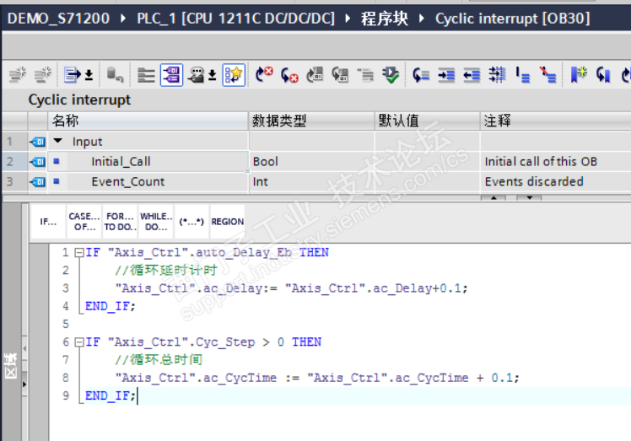Insert WHILE.. DO... favorite instruction
The image size is (631, 441).
click(x=156, y=222)
